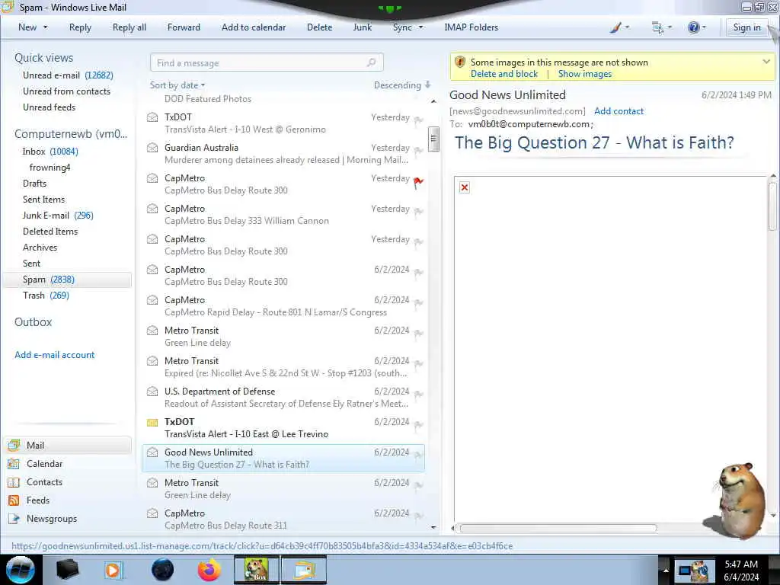Click the blocked image placeholder in message body

(x=465, y=187)
